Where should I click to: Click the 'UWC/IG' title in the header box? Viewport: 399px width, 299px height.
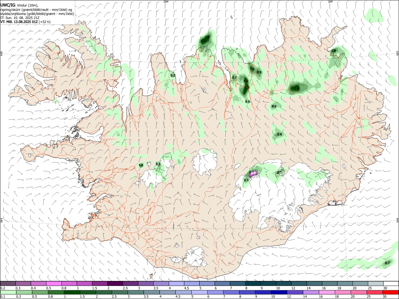7,5
